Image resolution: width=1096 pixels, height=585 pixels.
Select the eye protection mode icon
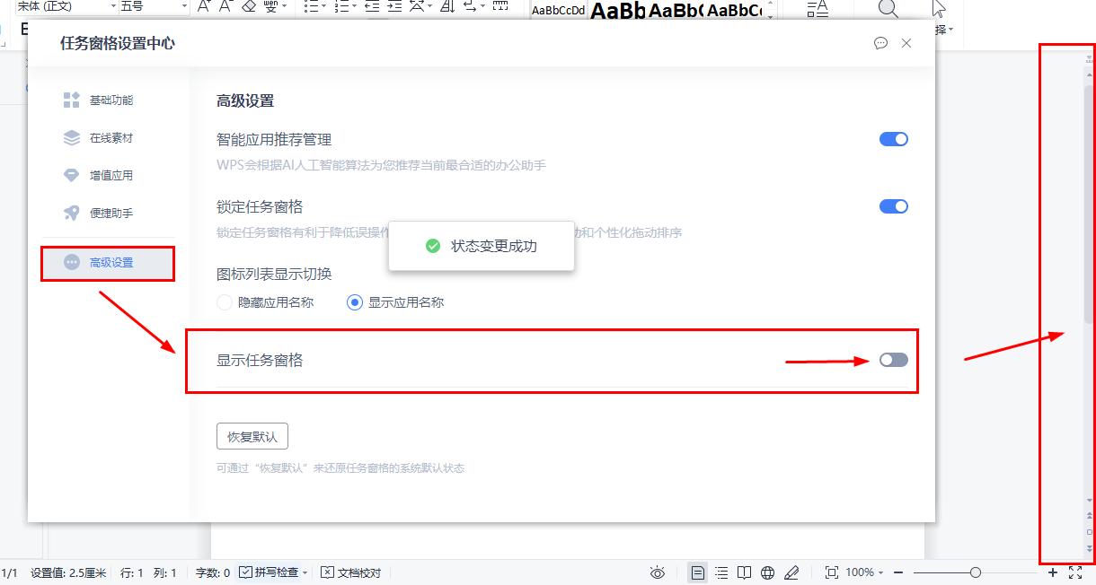point(658,572)
